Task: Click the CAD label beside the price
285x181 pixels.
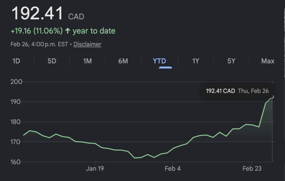Action: 76,17
